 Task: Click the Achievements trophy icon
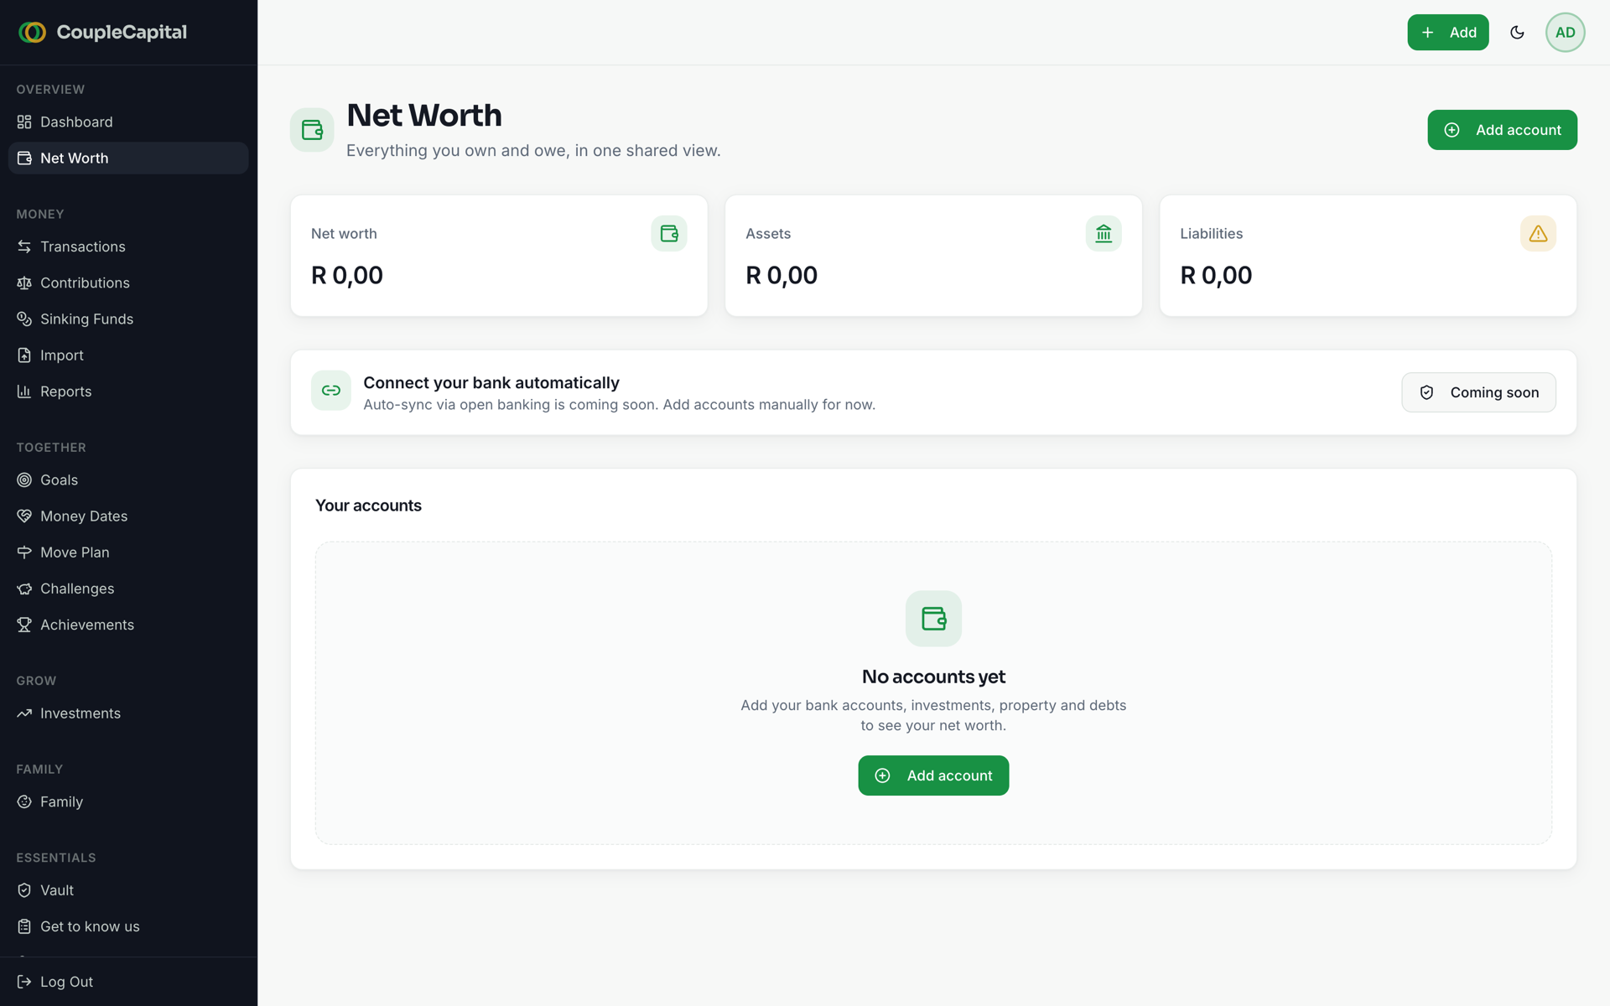point(24,625)
